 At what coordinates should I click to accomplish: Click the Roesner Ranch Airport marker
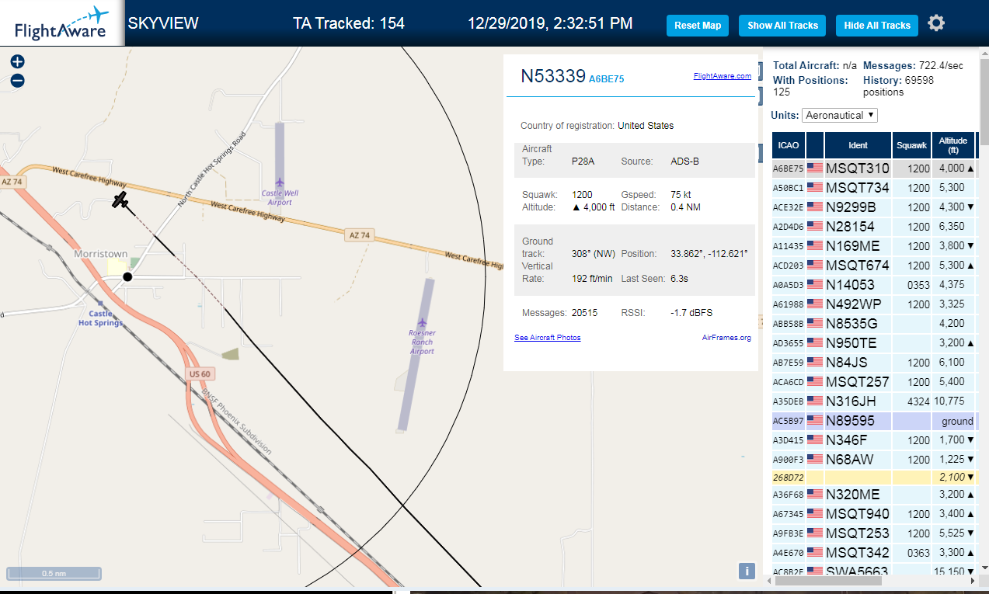422,322
